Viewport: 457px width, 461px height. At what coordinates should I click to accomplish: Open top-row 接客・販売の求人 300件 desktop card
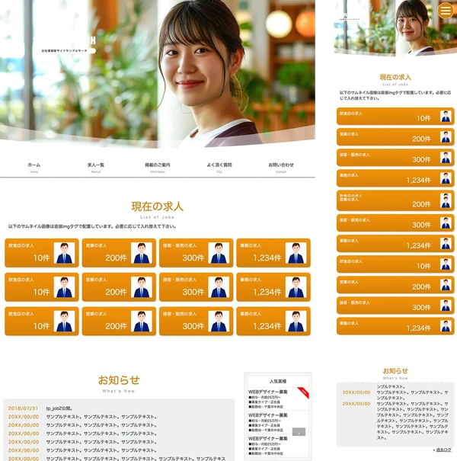[x=197, y=253]
